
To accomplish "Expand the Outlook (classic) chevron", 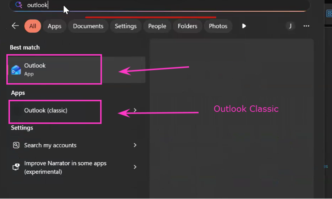I will [x=135, y=110].
